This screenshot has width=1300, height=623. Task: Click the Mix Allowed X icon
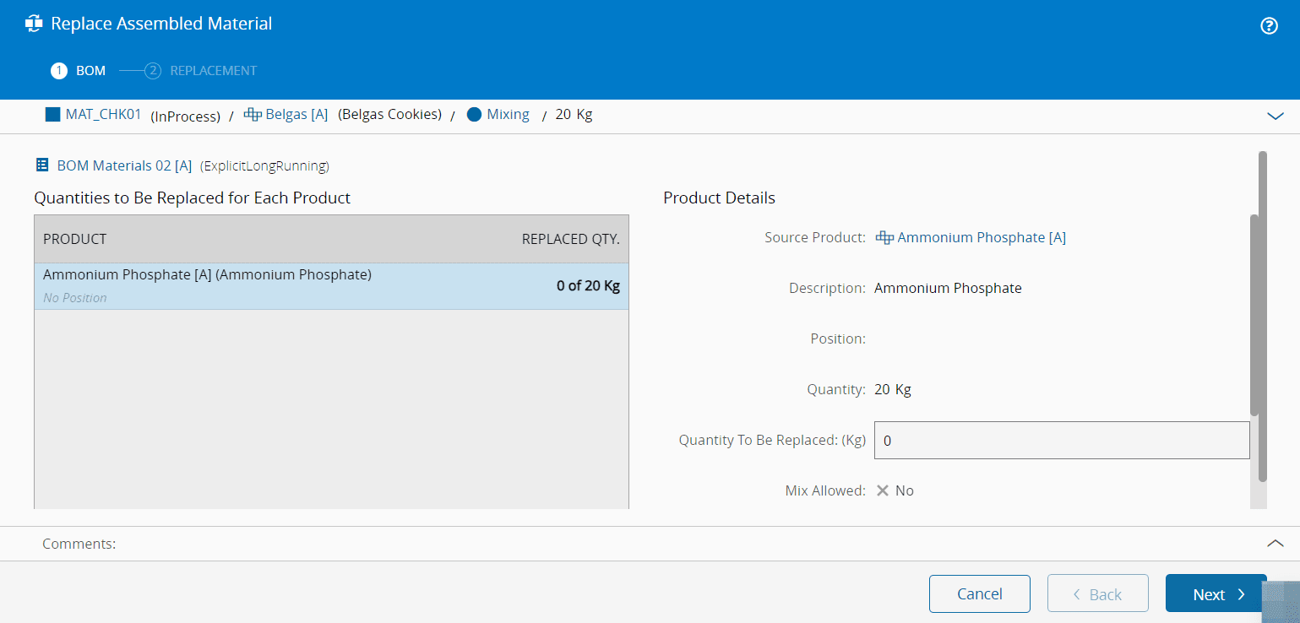pyautogui.click(x=883, y=490)
